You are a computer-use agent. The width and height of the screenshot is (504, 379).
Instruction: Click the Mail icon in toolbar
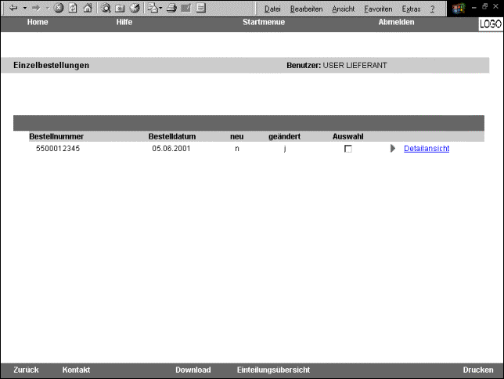pyautogui.click(x=153, y=8)
